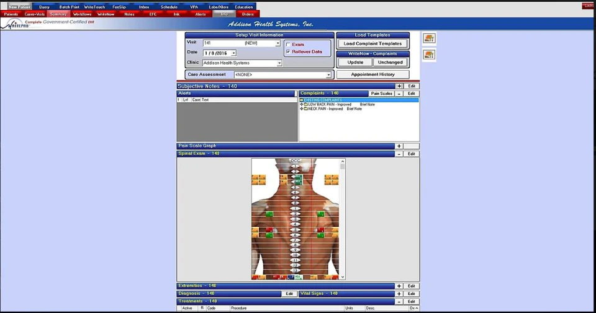Open the Education tab
596x313 pixels.
point(243,7)
